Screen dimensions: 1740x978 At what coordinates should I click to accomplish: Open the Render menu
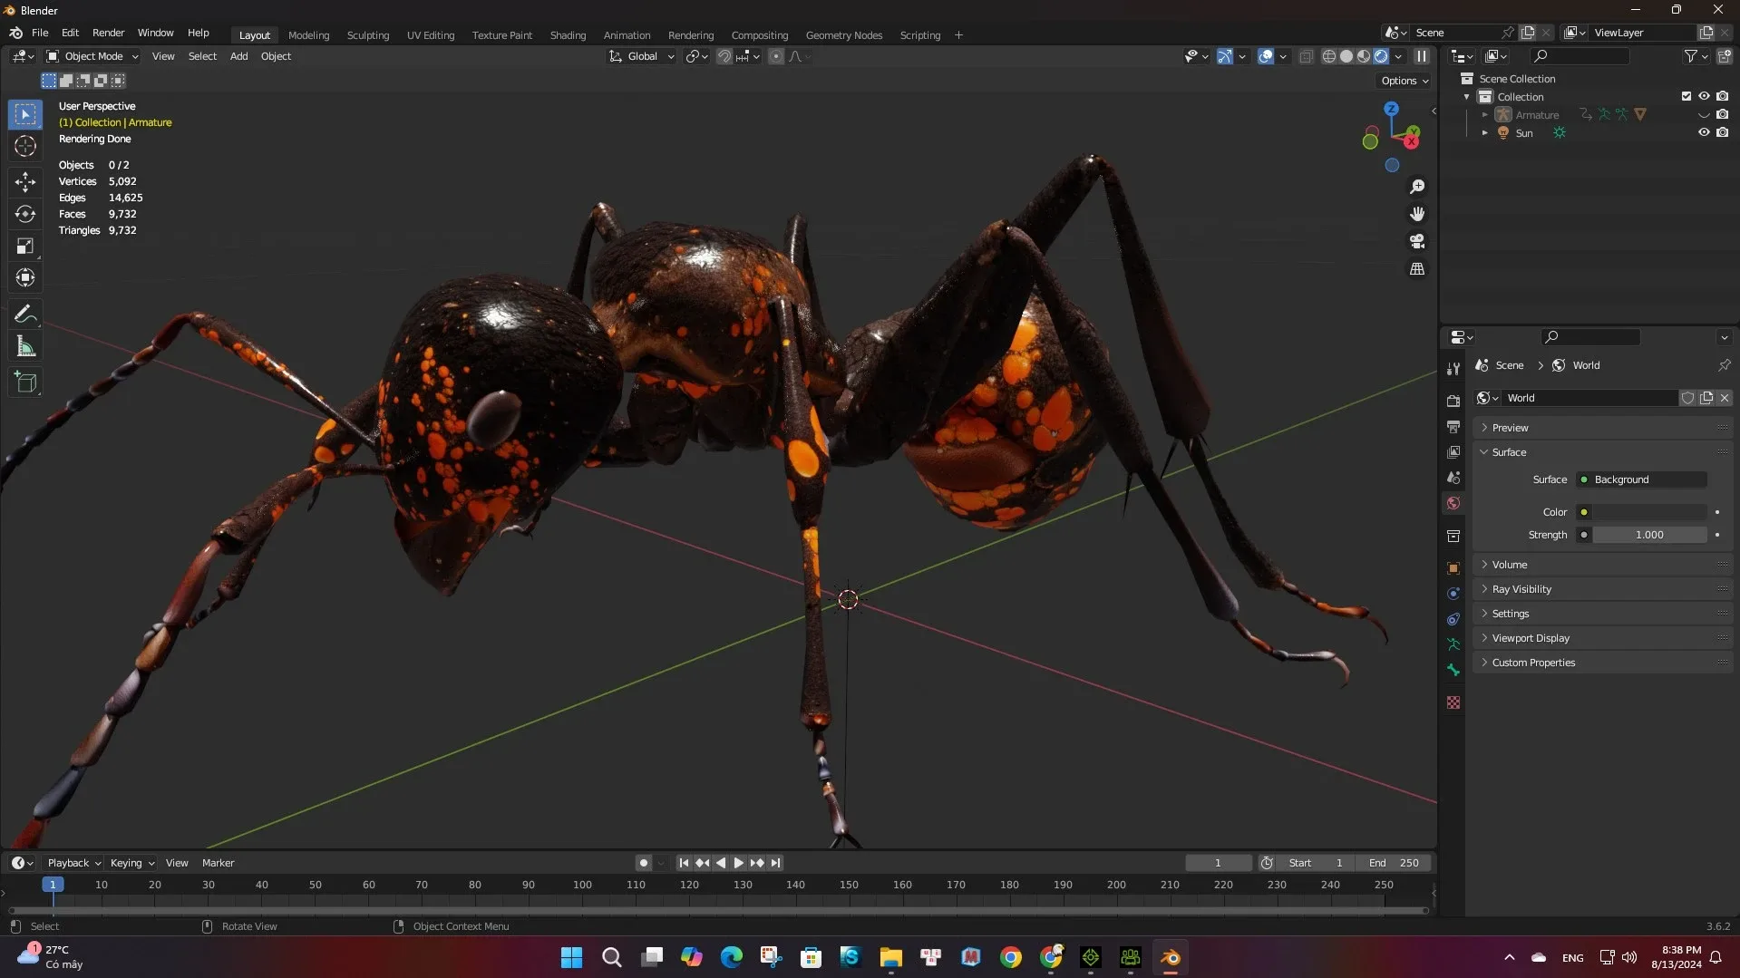pyautogui.click(x=108, y=33)
